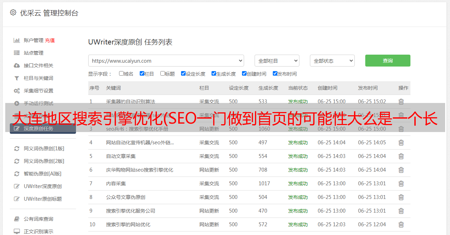Click generated length value 1017
This screenshot has height=235, width=450.
[x=264, y=184]
